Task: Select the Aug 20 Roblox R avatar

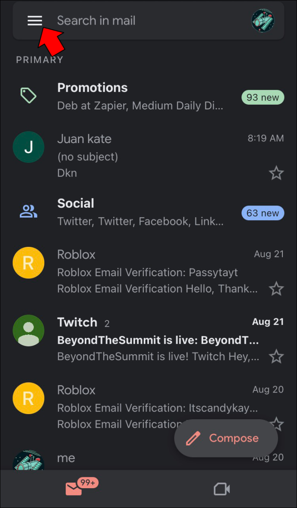Action: (x=28, y=398)
